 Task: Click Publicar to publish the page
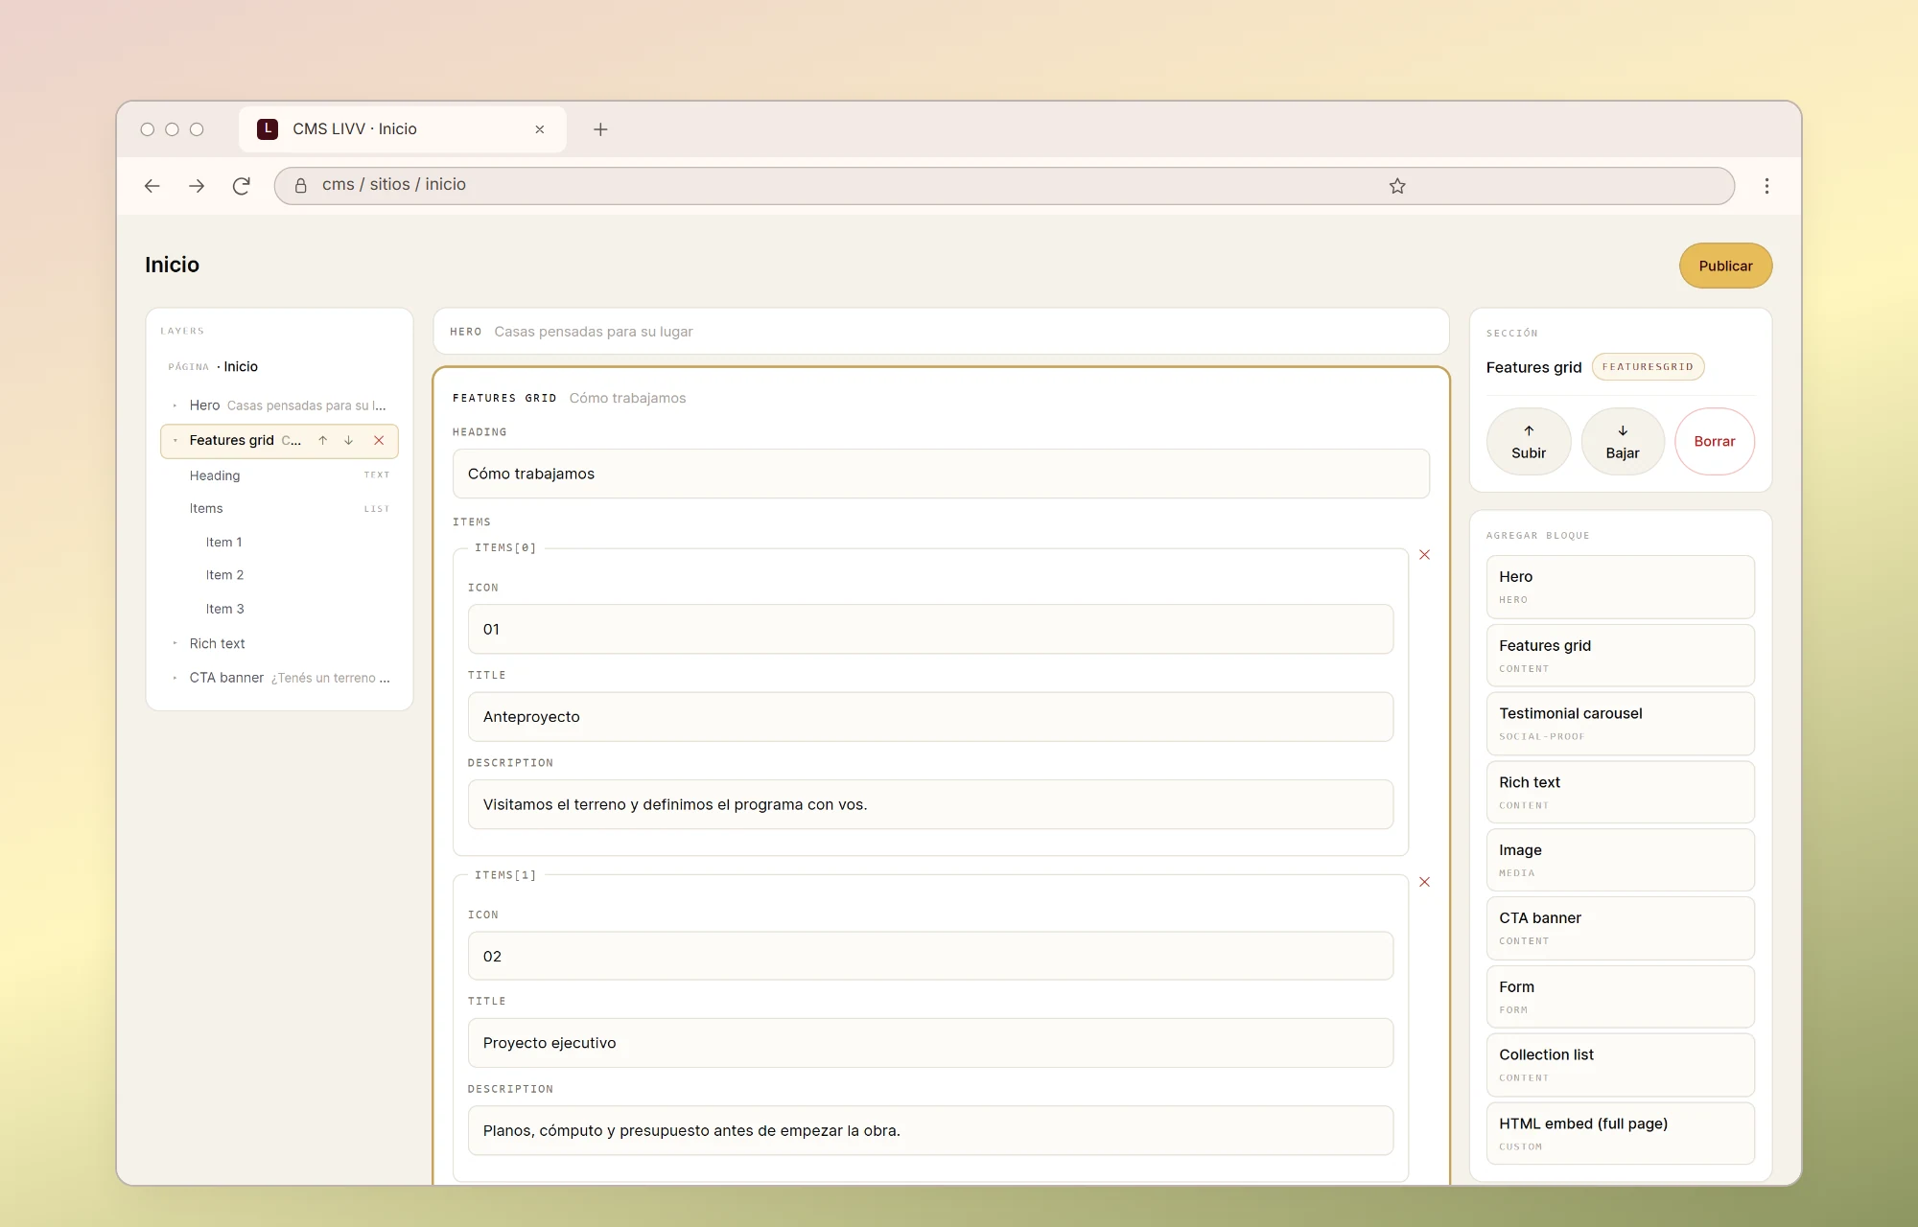(1725, 266)
